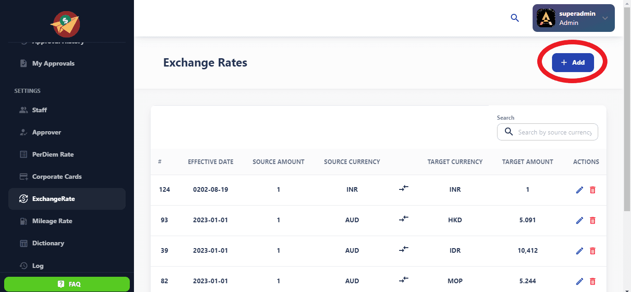Screen dimensions: 631x292
Task: Open Corporate Cards in sidebar
Action: pos(56,176)
